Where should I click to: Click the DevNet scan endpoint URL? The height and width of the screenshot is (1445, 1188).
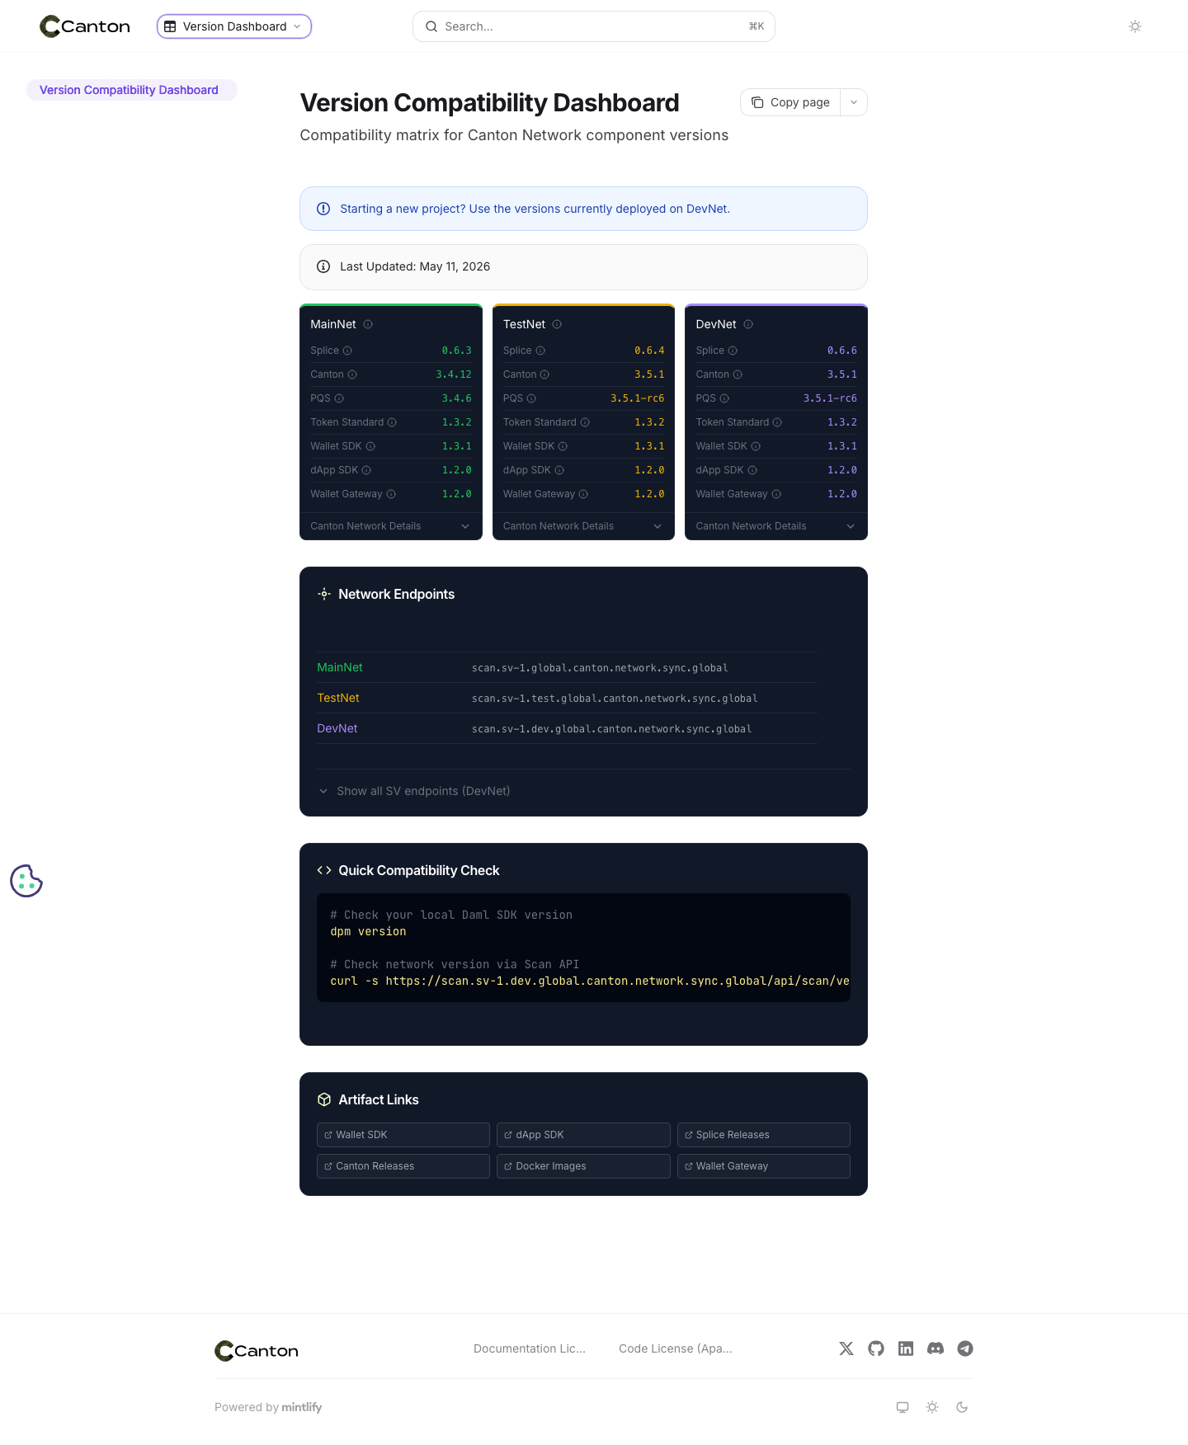click(x=611, y=729)
